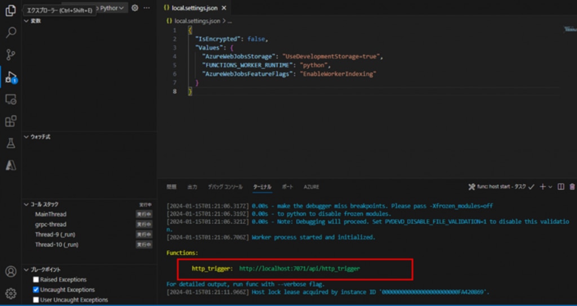
Task: Click the "IsEncrypted" key in editor
Action: [218, 39]
